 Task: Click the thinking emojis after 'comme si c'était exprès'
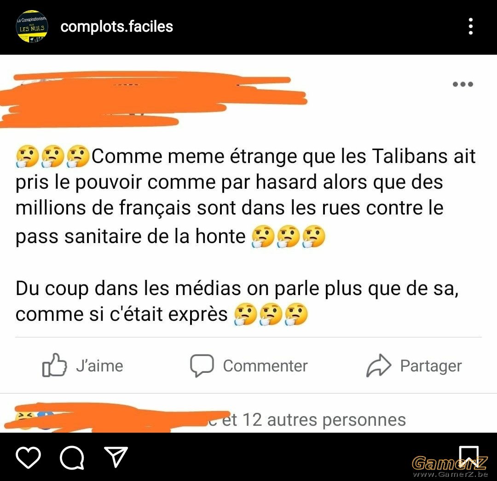point(271,314)
